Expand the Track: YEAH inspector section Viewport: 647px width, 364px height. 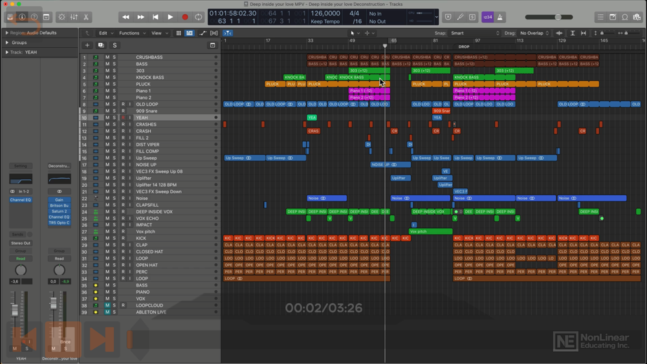(x=7, y=52)
